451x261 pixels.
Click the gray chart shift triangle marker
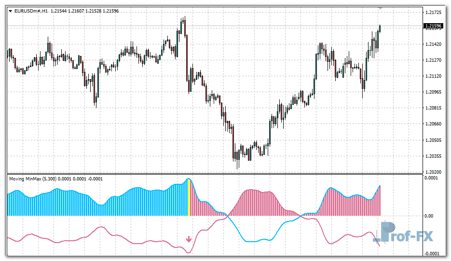(x=381, y=8)
